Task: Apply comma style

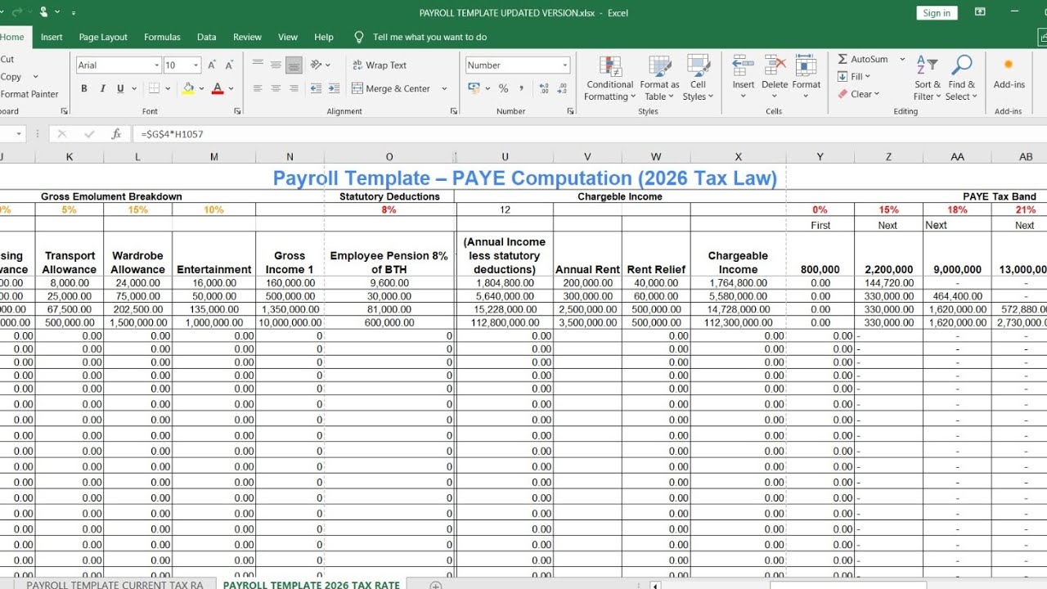Action: click(521, 88)
